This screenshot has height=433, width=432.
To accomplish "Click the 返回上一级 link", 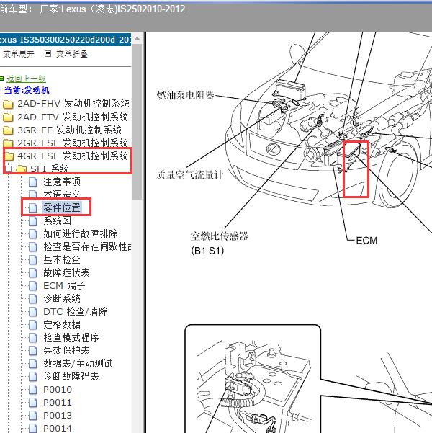I will pos(26,79).
